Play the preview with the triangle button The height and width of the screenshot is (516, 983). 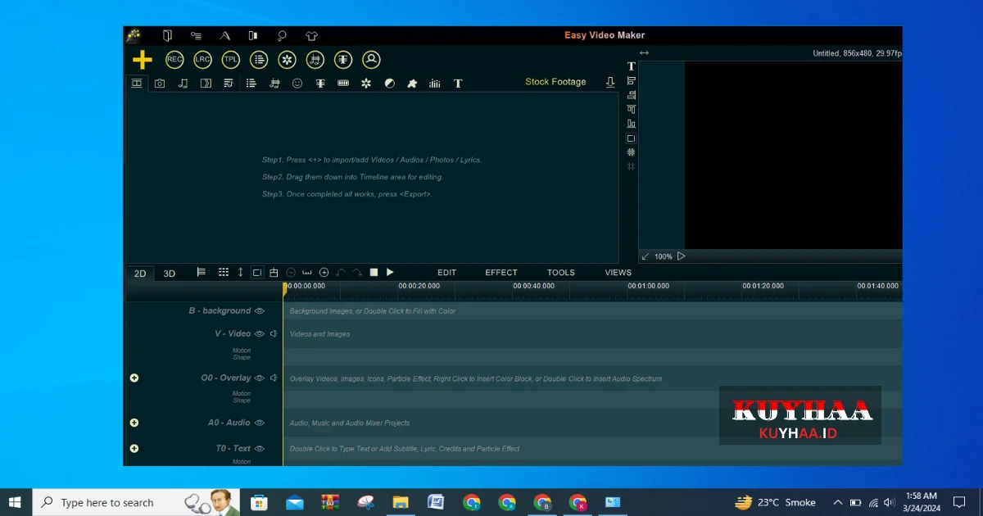coord(681,256)
